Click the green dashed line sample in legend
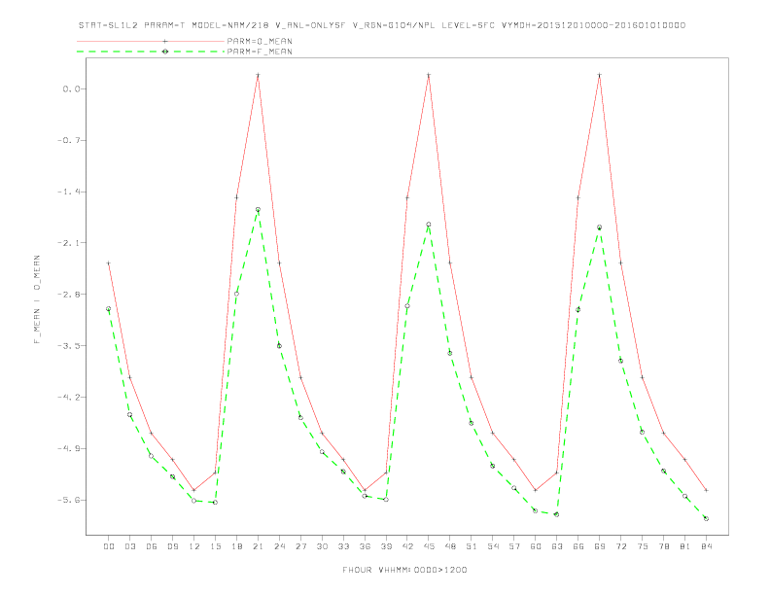Image resolution: width=770 pixels, height=595 pixels. (x=151, y=52)
